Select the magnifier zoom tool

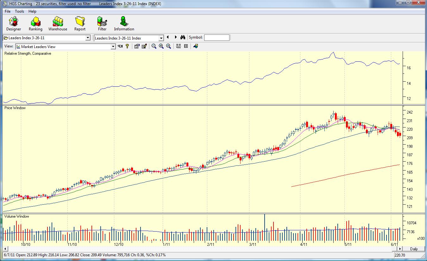154,46
